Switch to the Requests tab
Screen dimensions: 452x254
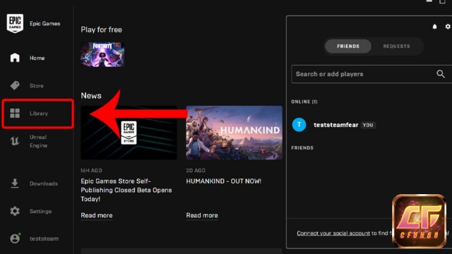tap(397, 46)
